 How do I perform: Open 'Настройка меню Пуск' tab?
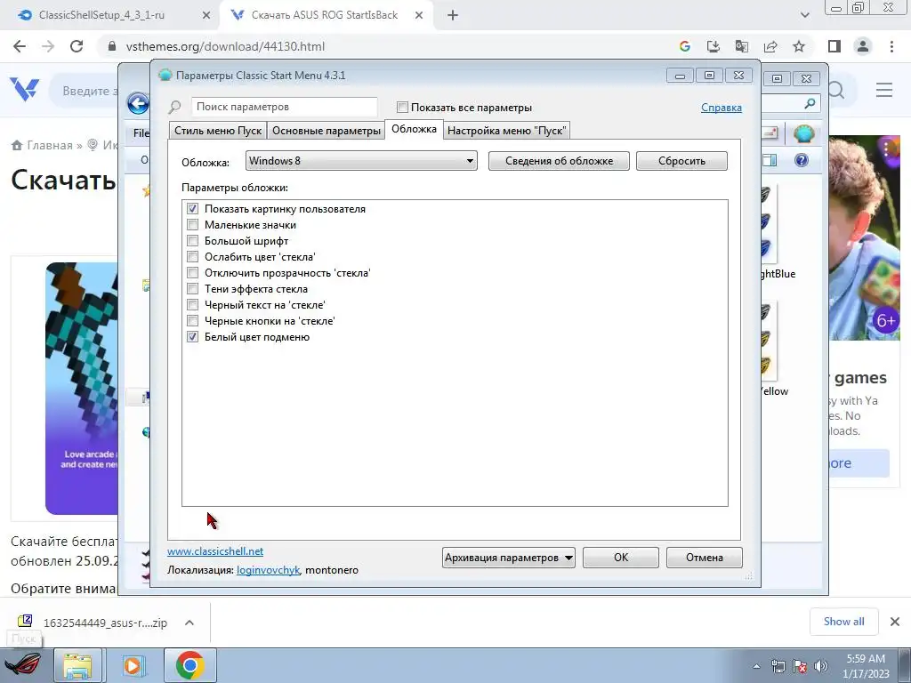point(506,131)
